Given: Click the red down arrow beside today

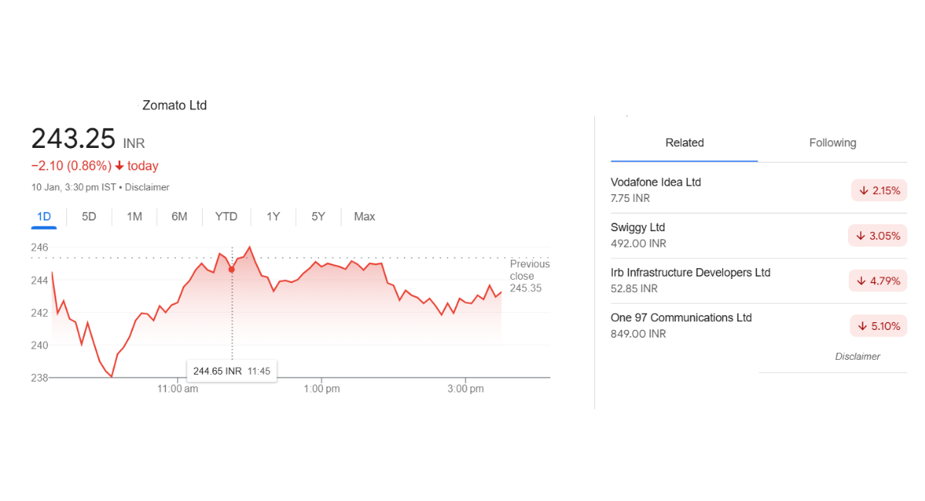Looking at the screenshot, I should click(119, 166).
